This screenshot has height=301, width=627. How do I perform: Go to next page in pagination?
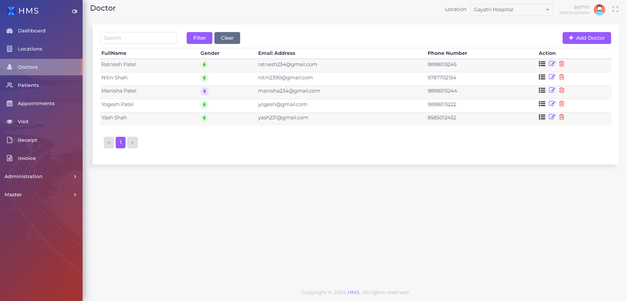132,143
